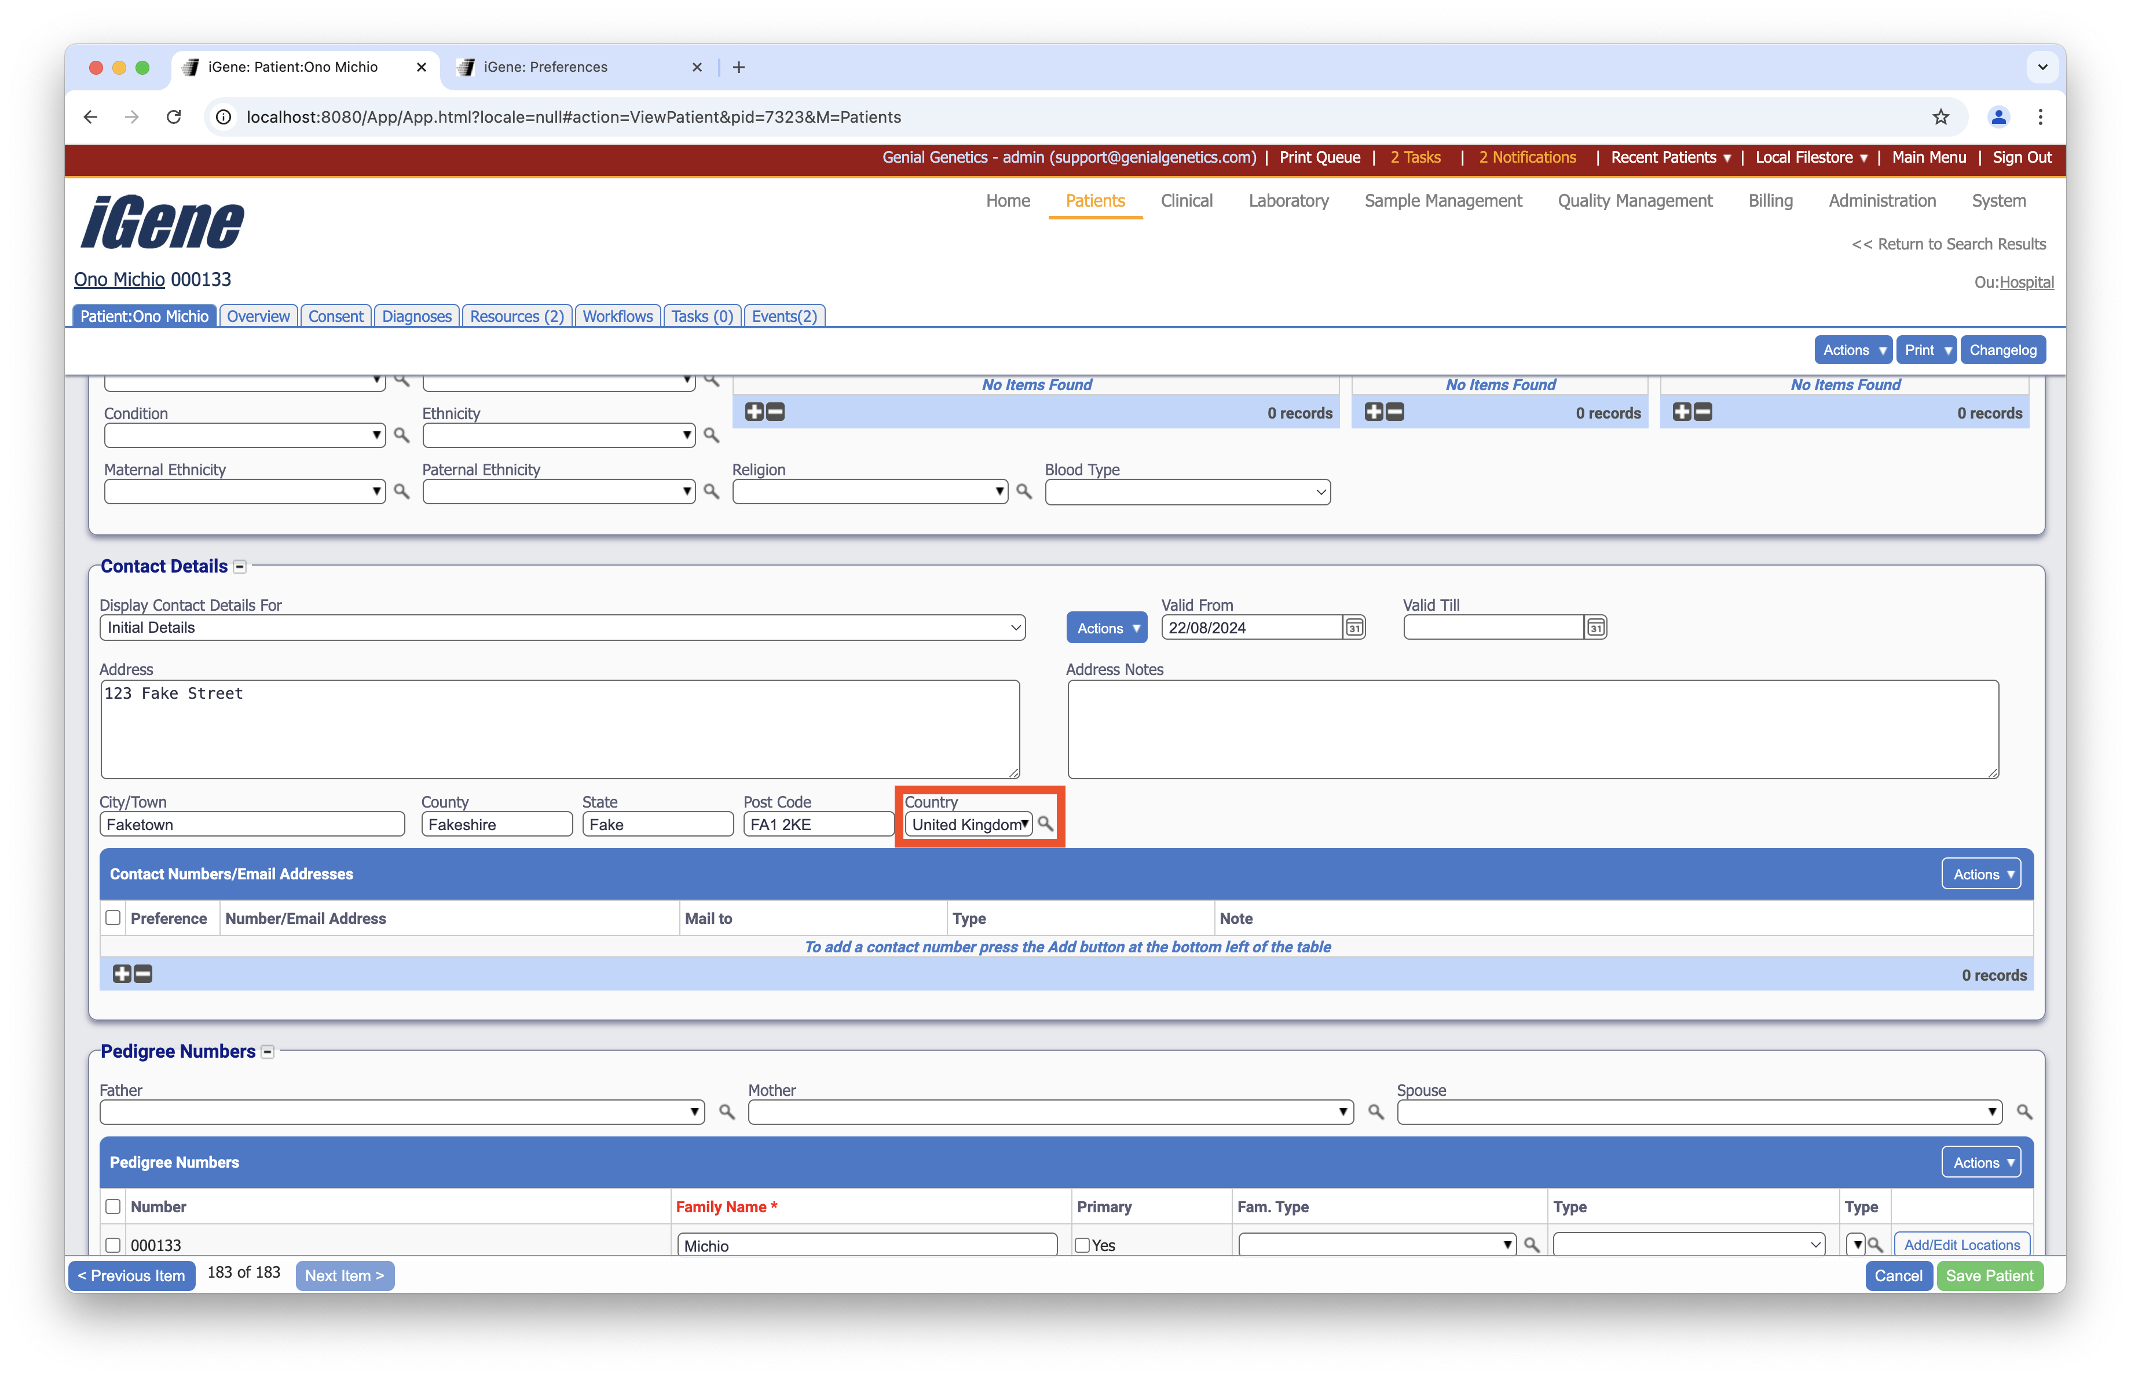Screen dimensions: 2131x1379
Task: Switch to the Diagnoses tab
Action: tap(416, 316)
